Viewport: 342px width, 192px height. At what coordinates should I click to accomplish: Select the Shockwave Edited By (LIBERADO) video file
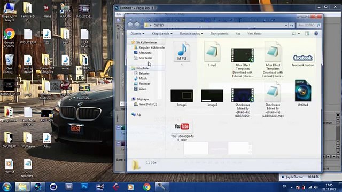(242, 102)
